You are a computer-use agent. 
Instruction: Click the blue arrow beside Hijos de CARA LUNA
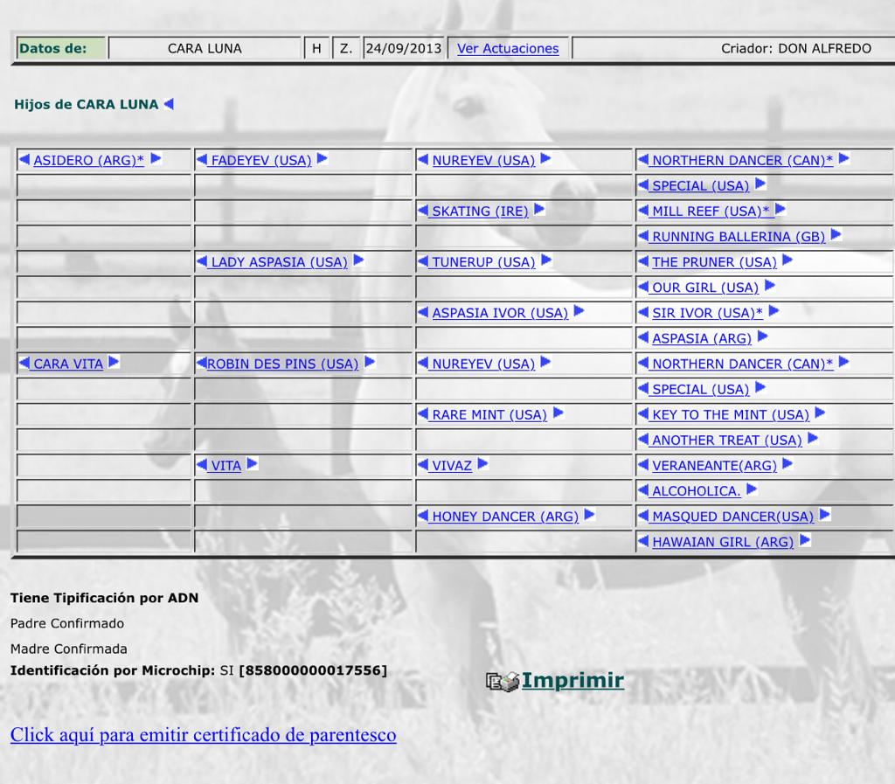tap(169, 104)
